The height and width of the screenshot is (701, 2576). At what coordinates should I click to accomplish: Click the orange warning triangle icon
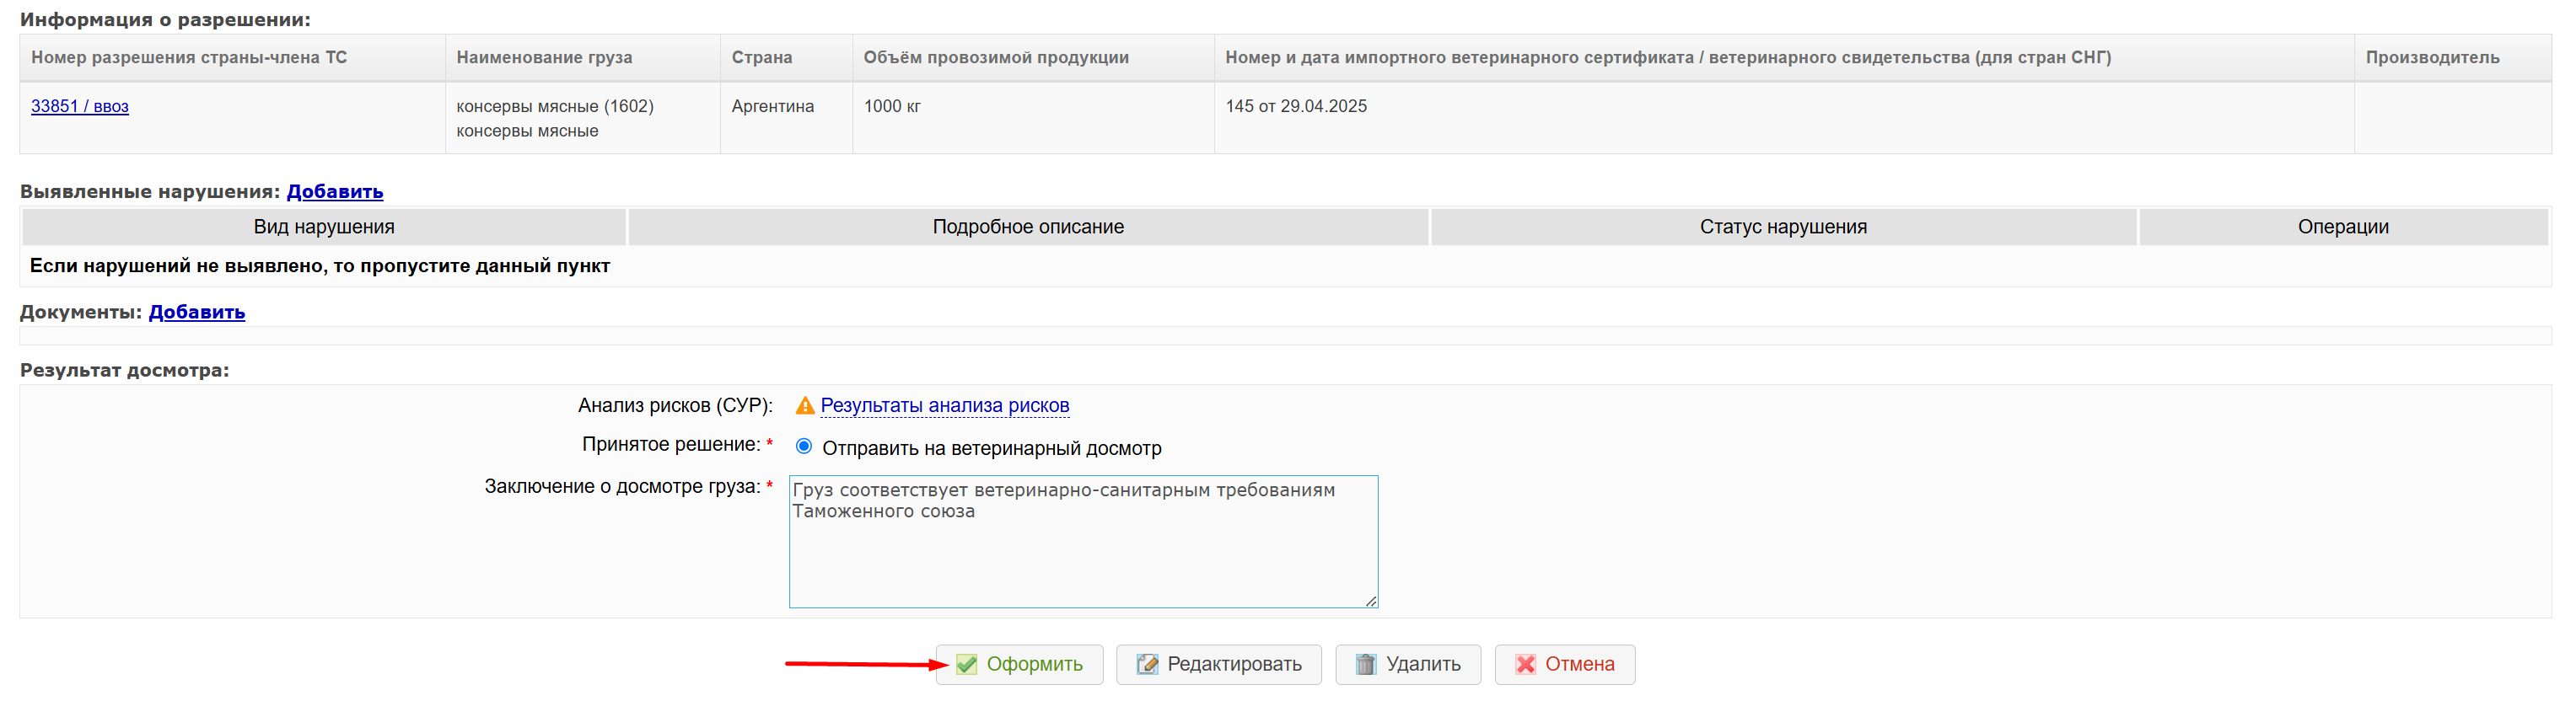(x=805, y=406)
